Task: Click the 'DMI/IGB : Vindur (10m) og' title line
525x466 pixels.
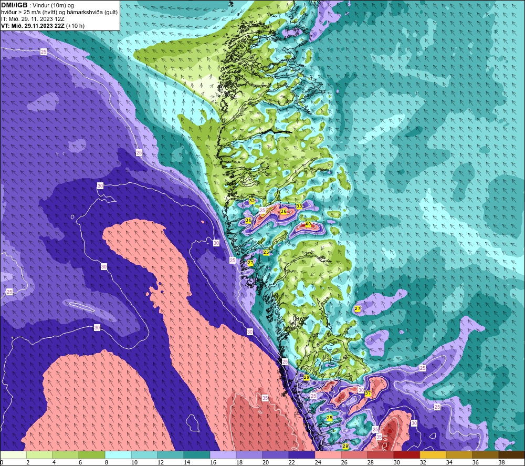Action: 37,5
